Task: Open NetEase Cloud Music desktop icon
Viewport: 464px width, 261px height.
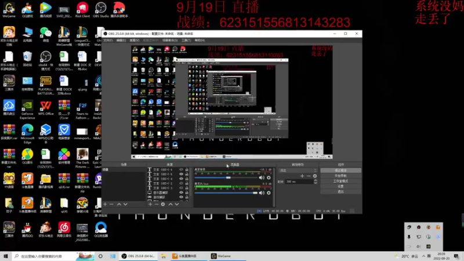Action: [64, 230]
